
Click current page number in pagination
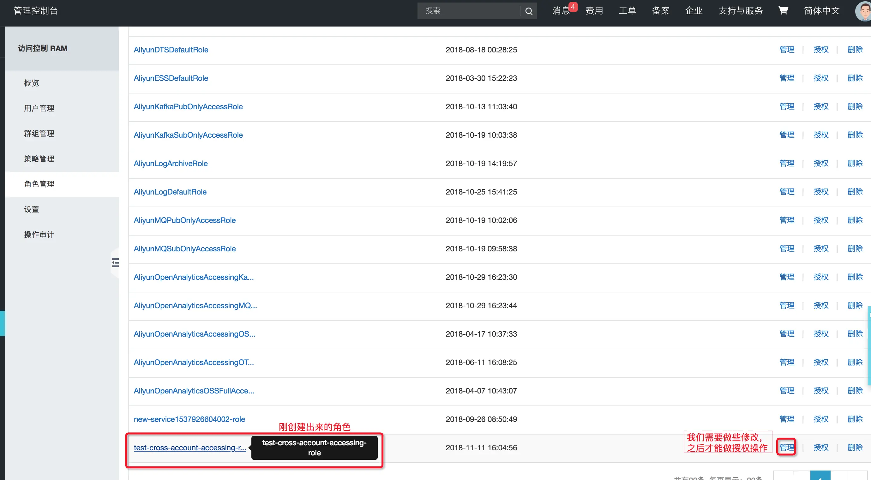[x=820, y=476]
